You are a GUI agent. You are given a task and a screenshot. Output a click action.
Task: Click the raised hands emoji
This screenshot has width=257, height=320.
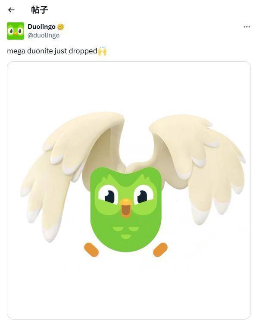point(102,51)
